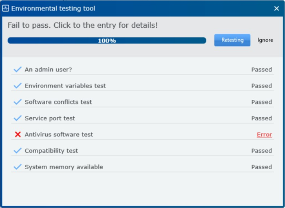Click the checkmark beside Environment variables test
The width and height of the screenshot is (285, 208).
pos(18,85)
